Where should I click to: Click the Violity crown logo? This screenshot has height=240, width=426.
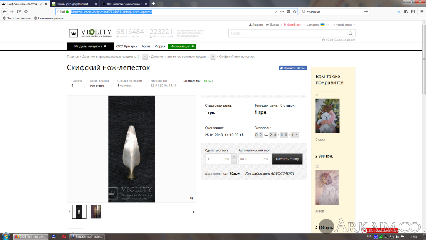click(74, 33)
